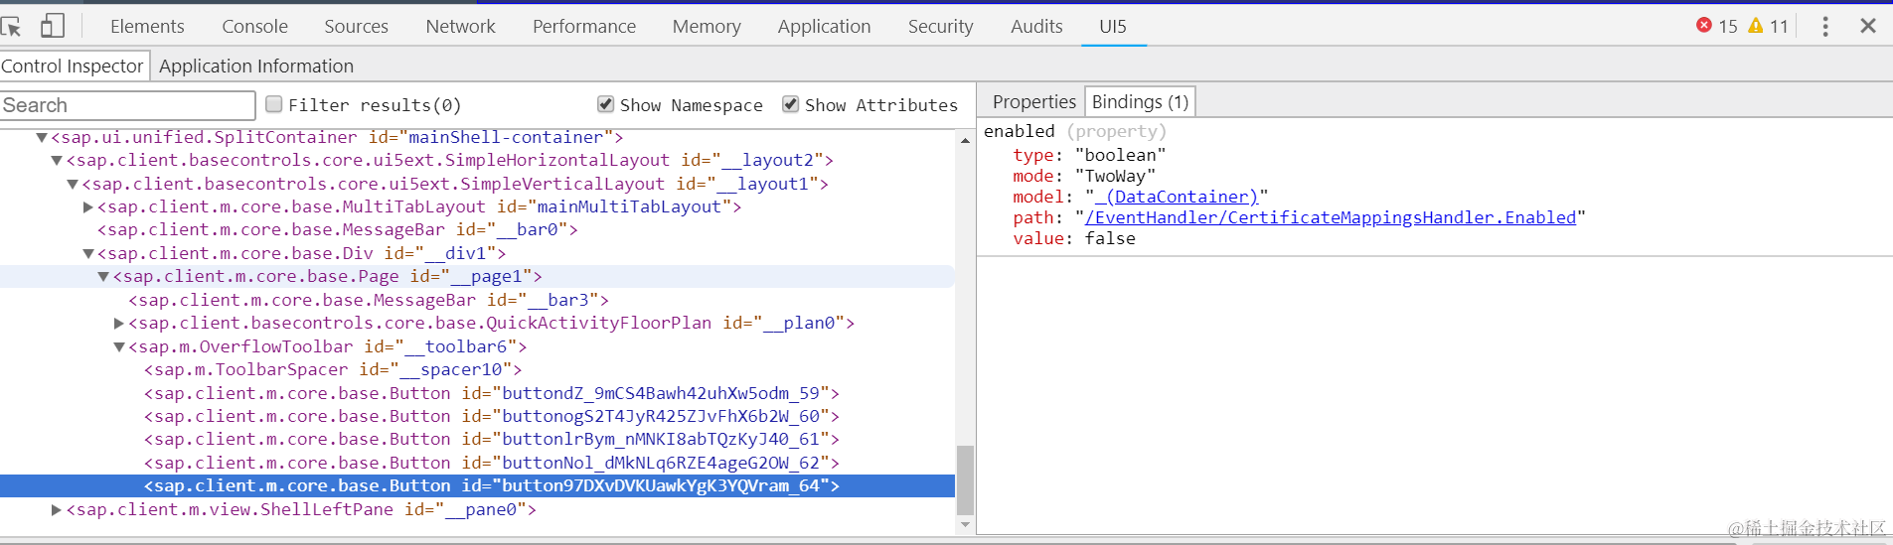Screen dimensions: 1893x545
Task: Click the inspect element picker icon
Action: pyautogui.click(x=12, y=26)
